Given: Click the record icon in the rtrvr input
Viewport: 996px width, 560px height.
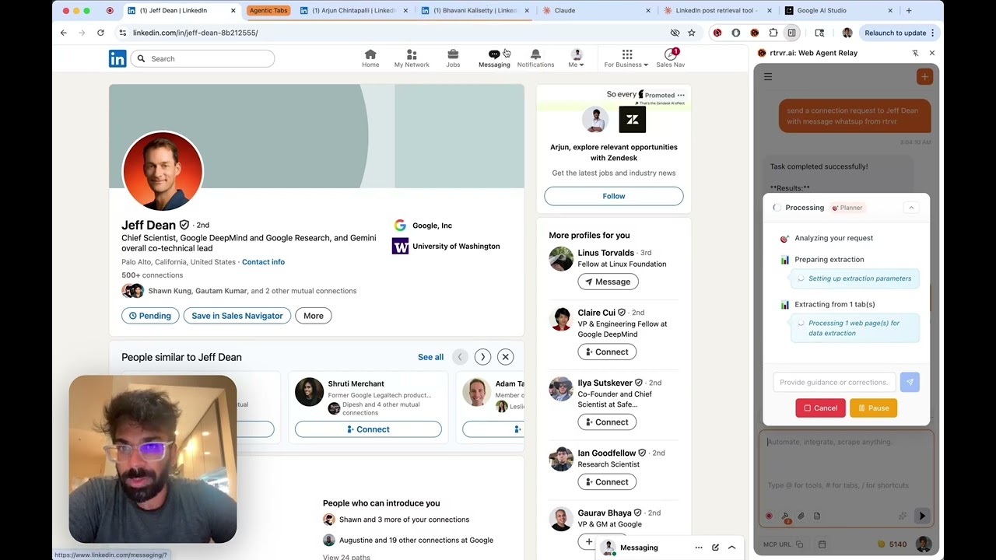Looking at the screenshot, I should pyautogui.click(x=769, y=516).
